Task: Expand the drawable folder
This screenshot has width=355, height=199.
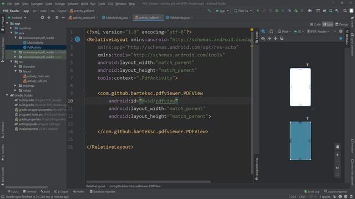Action: (15, 66)
